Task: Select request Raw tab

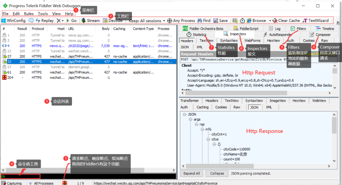Action: point(324,41)
